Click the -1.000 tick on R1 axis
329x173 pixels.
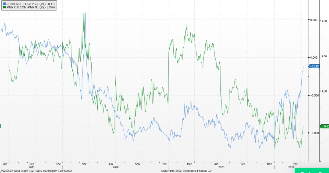tap(313, 133)
